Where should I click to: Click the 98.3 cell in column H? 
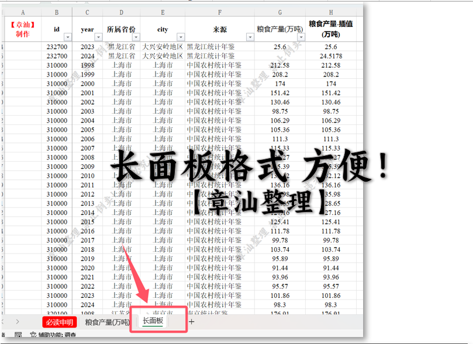click(331, 305)
